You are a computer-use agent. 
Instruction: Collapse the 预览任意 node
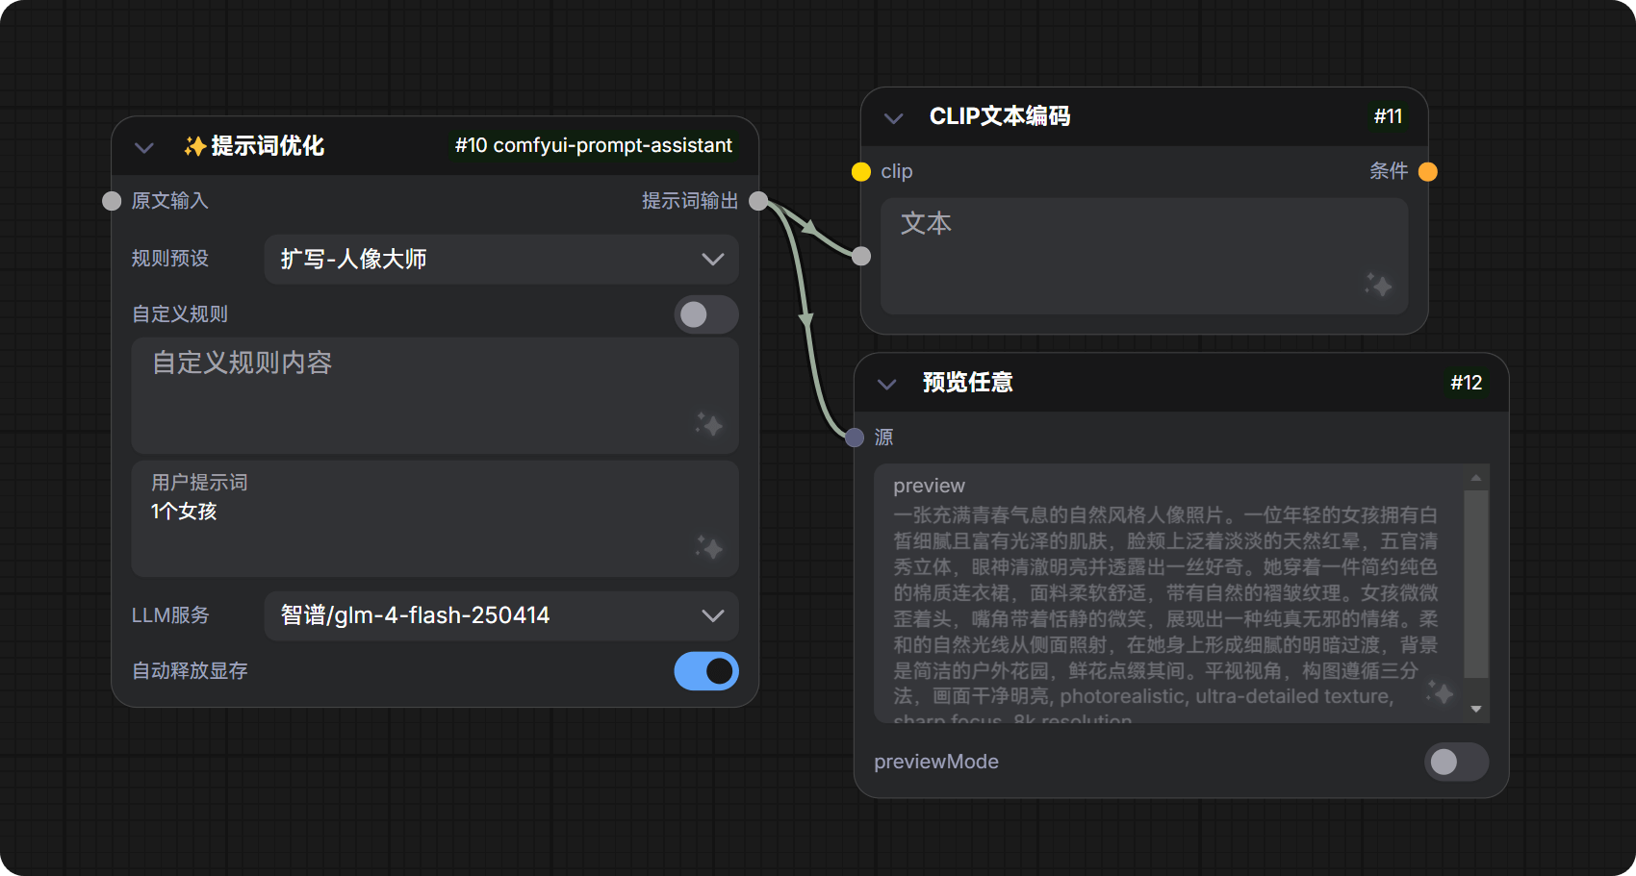(886, 384)
